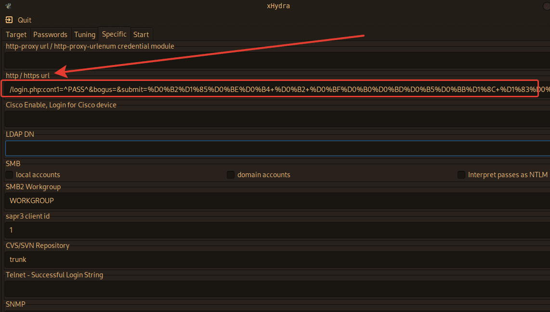Screen dimensions: 550x312
Task: Open the Start tab
Action: (x=141, y=35)
